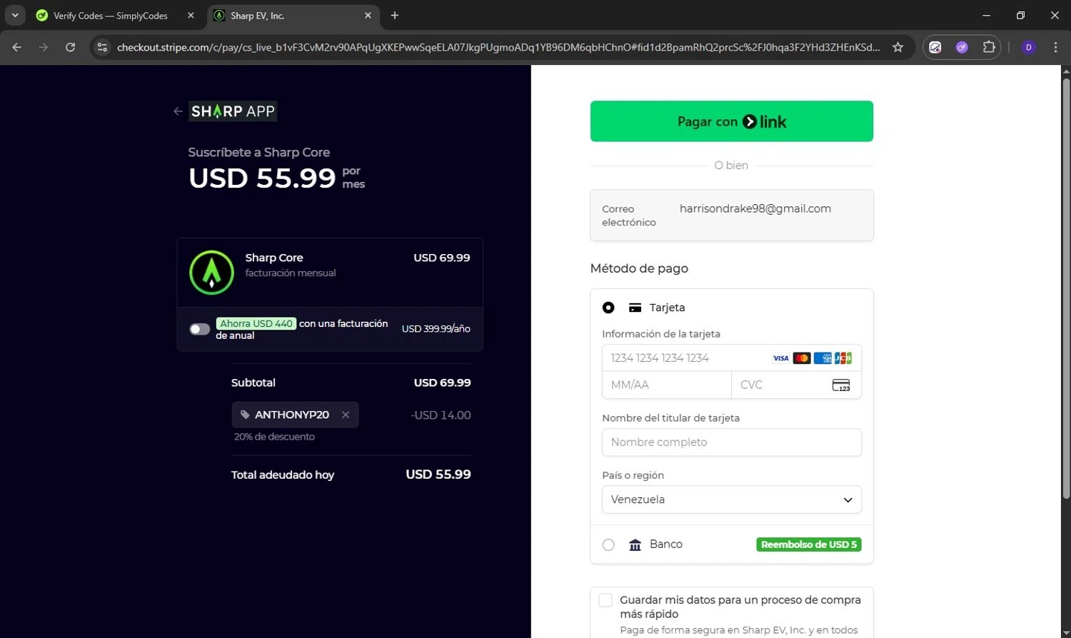
Task: Click the Subtotal label
Action: pos(253,383)
